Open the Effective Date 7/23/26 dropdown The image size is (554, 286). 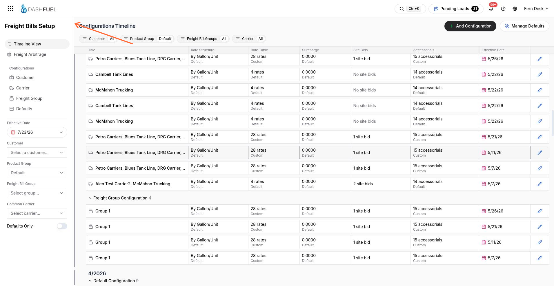point(37,132)
